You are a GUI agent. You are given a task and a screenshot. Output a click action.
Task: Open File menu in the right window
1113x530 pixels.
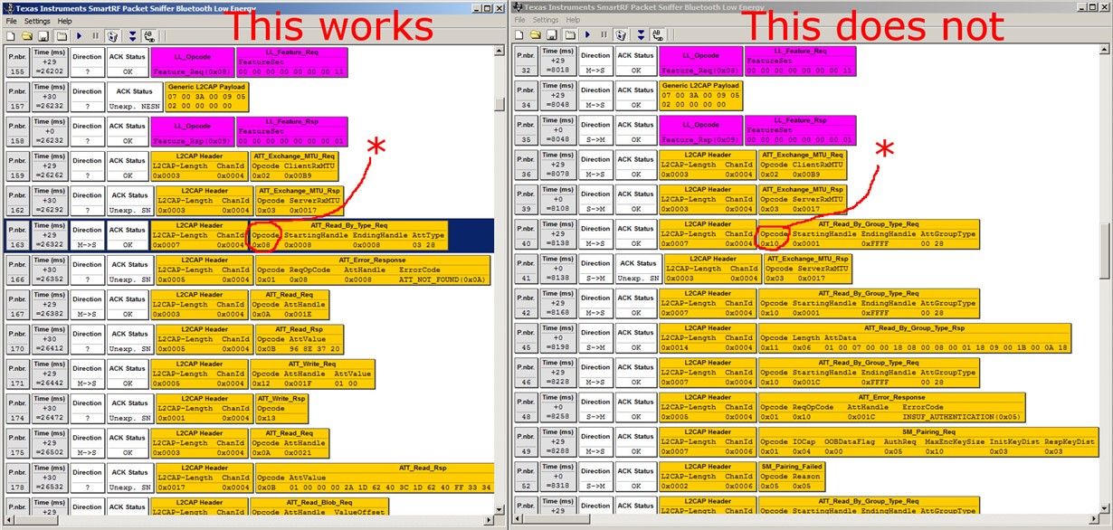(519, 19)
